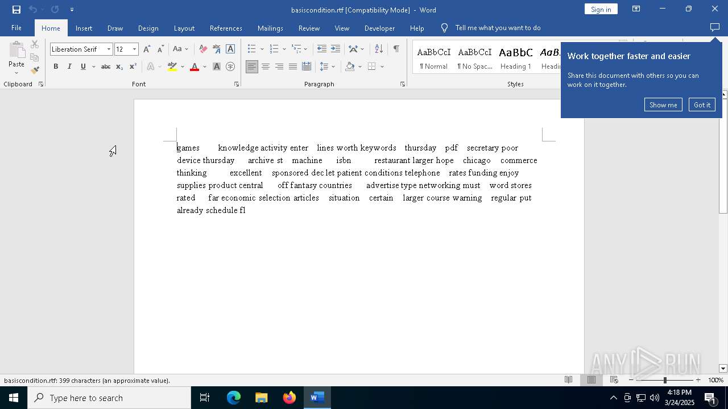Screen dimensions: 728x409
Task: Click the Undo arrow icon
Action: coord(33,10)
